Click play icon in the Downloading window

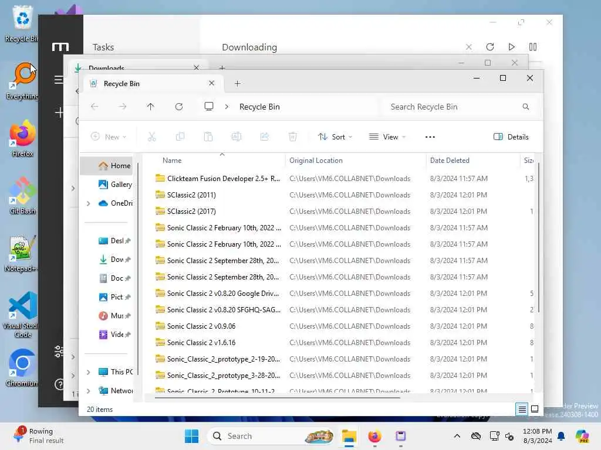[511, 47]
